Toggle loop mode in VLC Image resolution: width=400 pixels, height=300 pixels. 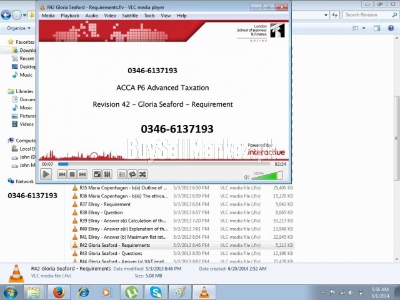(132, 174)
